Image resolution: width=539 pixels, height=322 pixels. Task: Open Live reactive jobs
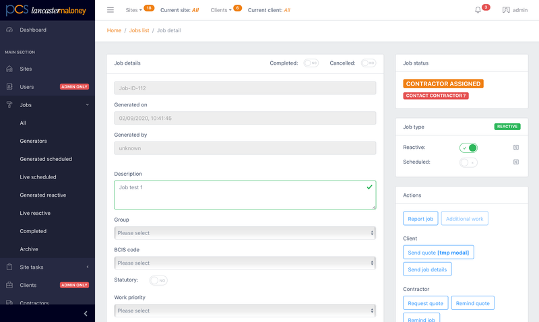pos(35,213)
